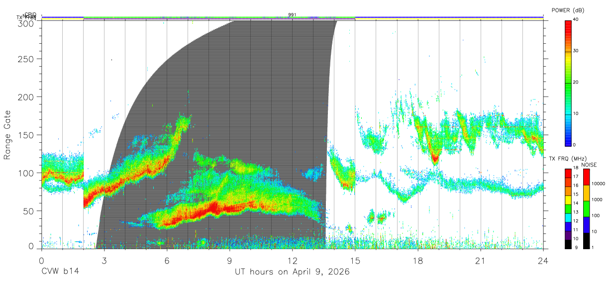This screenshot has height=282, width=611.
Task: Click the 1 label on NOISE legend
Action: [x=594, y=247]
